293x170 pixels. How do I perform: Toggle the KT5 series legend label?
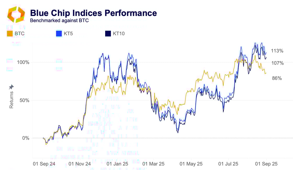point(69,34)
